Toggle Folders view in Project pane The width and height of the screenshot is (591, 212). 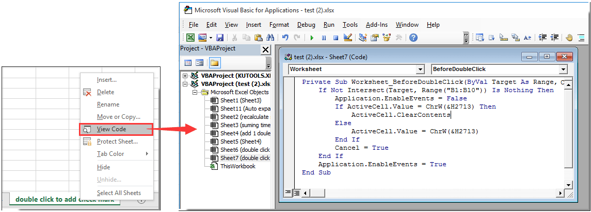click(214, 63)
